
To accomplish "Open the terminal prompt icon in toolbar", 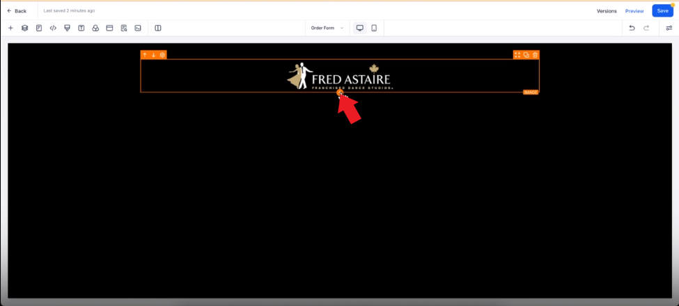I will (x=138, y=28).
